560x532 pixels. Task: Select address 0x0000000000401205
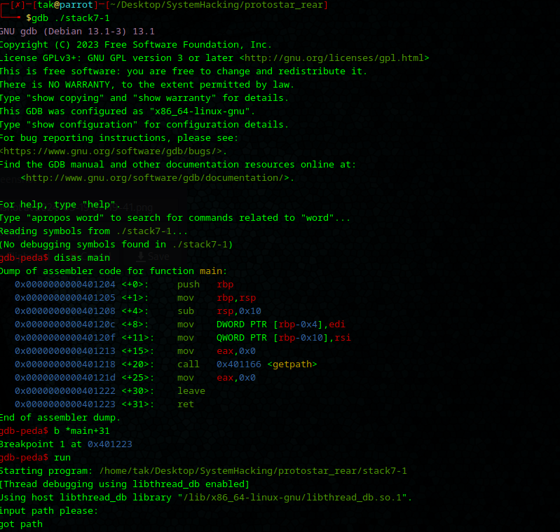tap(65, 297)
